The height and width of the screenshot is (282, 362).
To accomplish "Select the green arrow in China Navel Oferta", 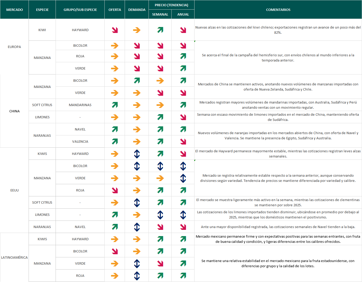I will tap(115, 129).
